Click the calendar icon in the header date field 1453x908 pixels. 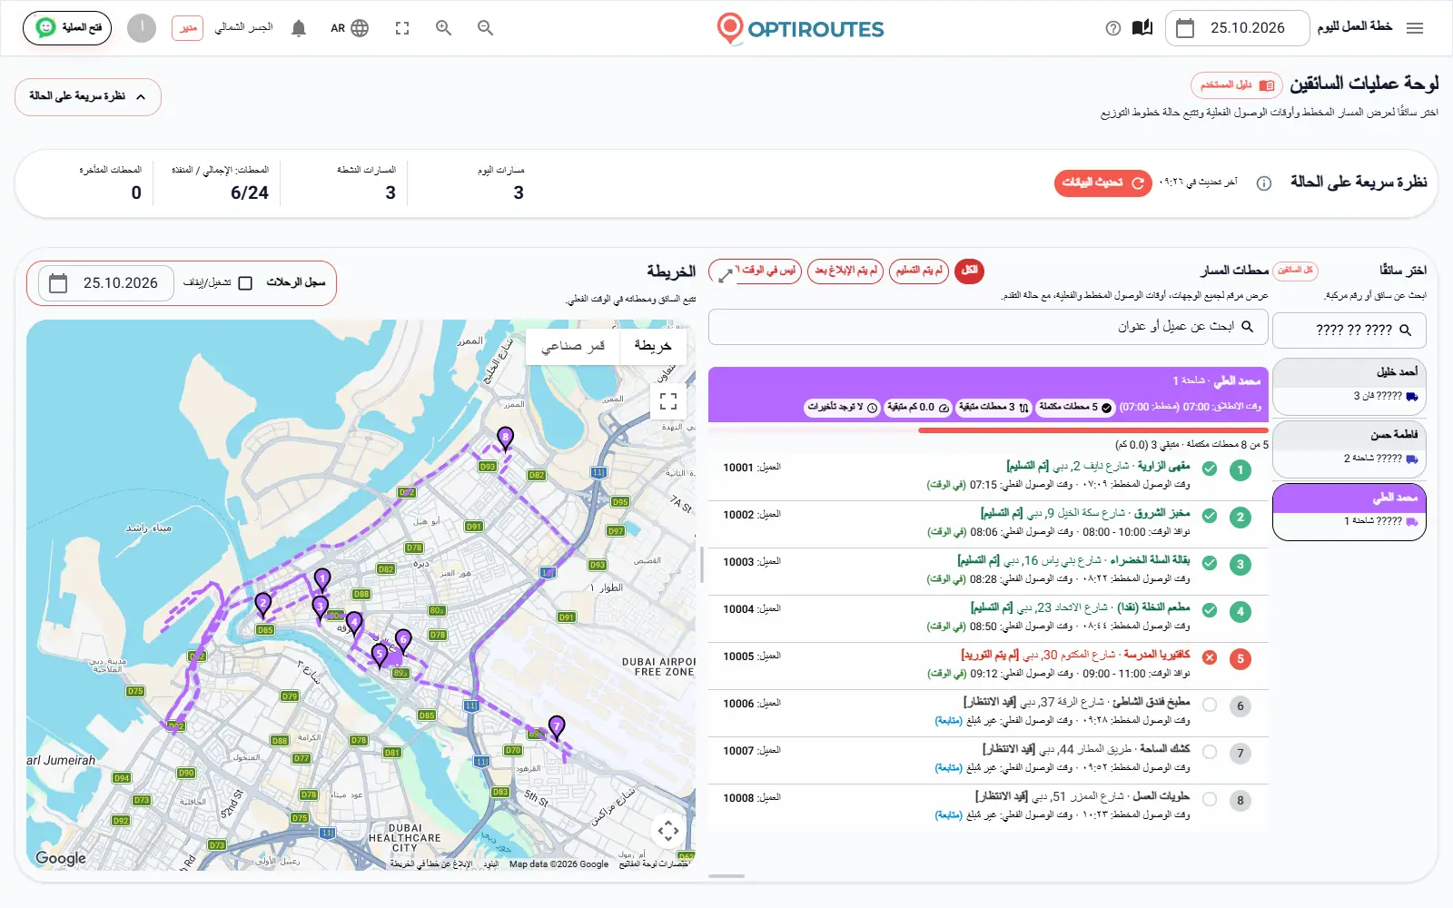[1185, 28]
